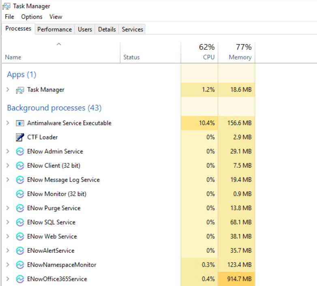Click the ENowNamespaceMonitor icon
The width and height of the screenshot is (317, 286).
pos(20,265)
